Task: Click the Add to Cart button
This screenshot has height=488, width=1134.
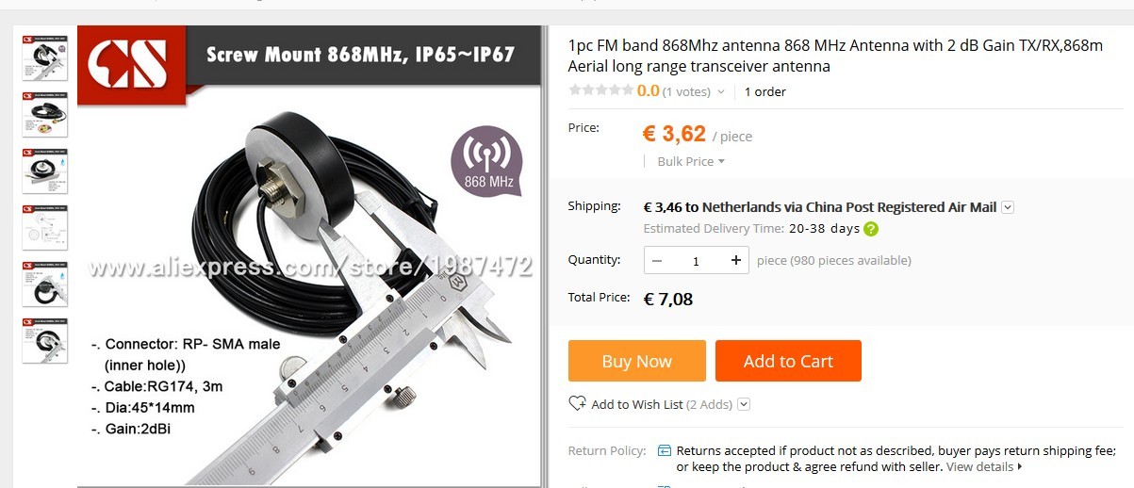Action: tap(788, 361)
